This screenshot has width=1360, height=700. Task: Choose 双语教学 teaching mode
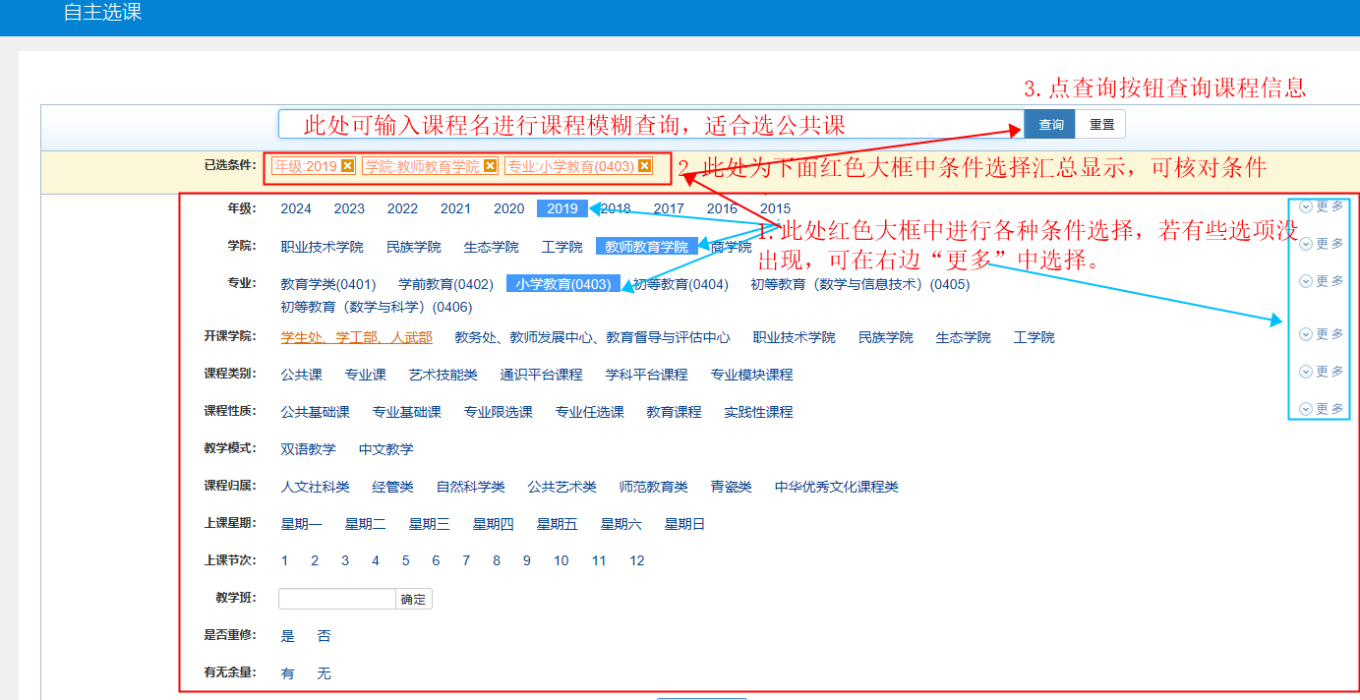point(308,449)
